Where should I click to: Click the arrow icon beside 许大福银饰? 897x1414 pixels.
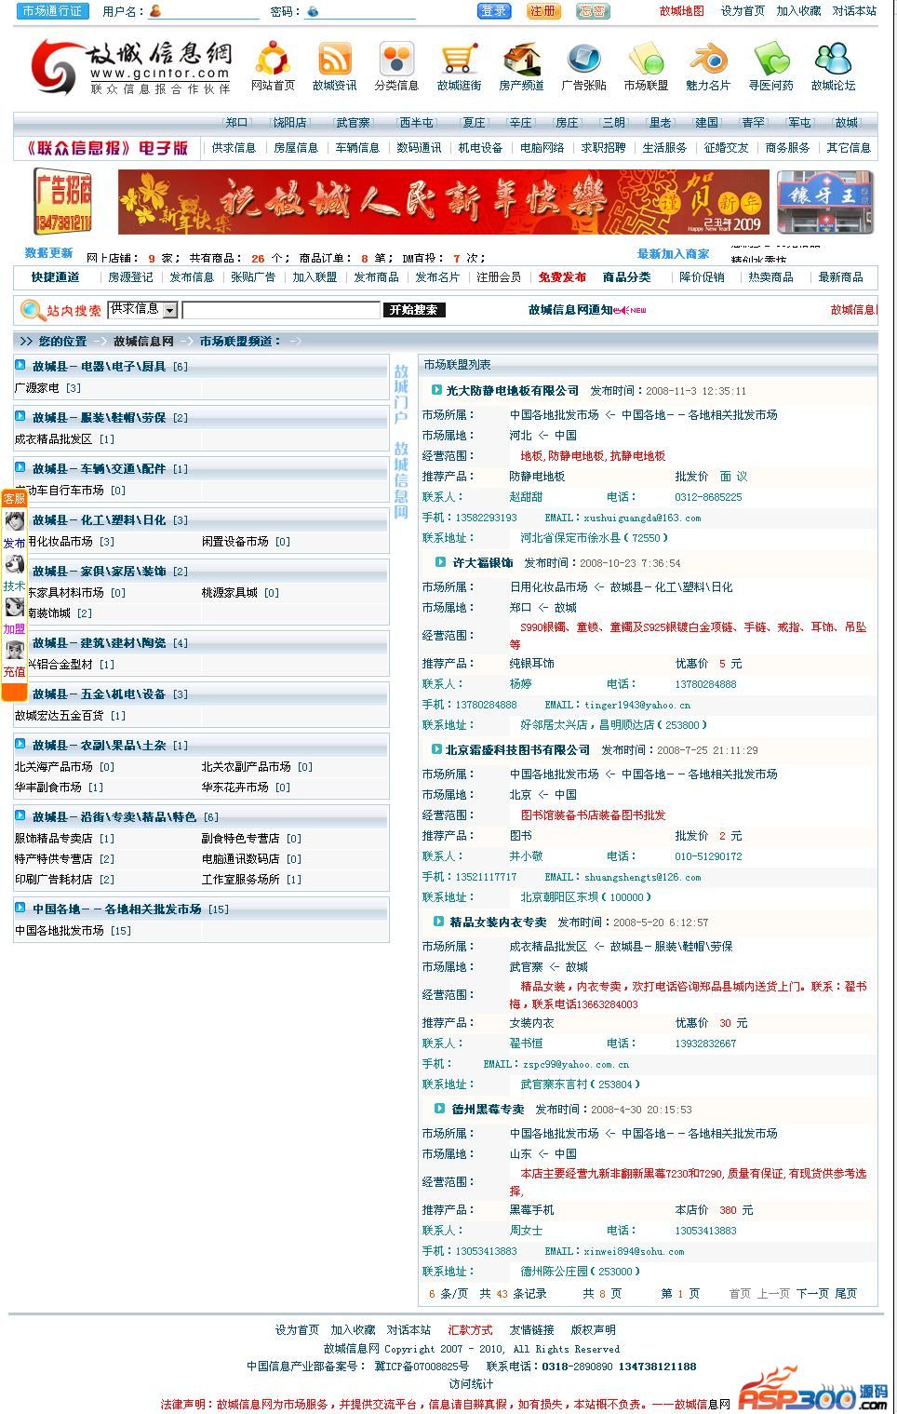click(440, 562)
